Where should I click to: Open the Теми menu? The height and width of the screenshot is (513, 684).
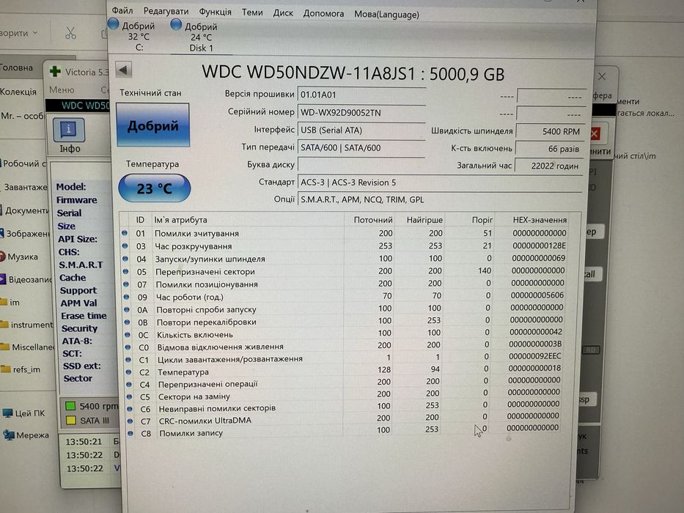click(x=252, y=12)
